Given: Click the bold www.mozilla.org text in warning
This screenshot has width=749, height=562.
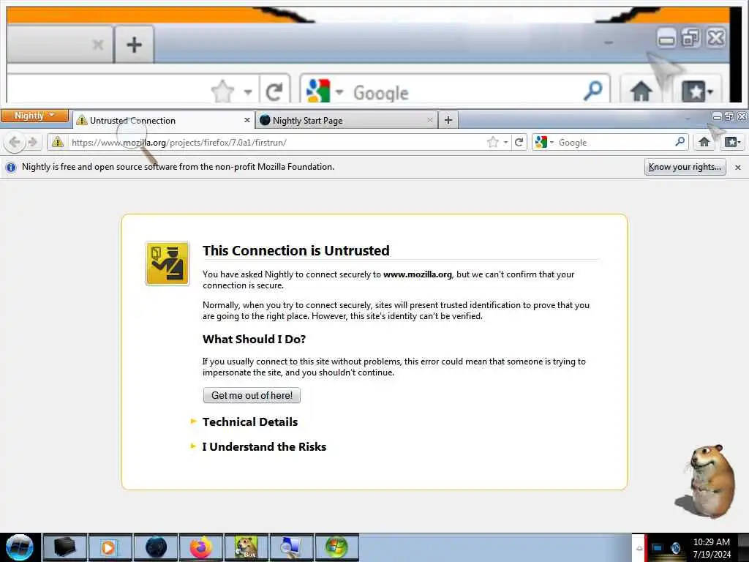Looking at the screenshot, I should click(418, 274).
